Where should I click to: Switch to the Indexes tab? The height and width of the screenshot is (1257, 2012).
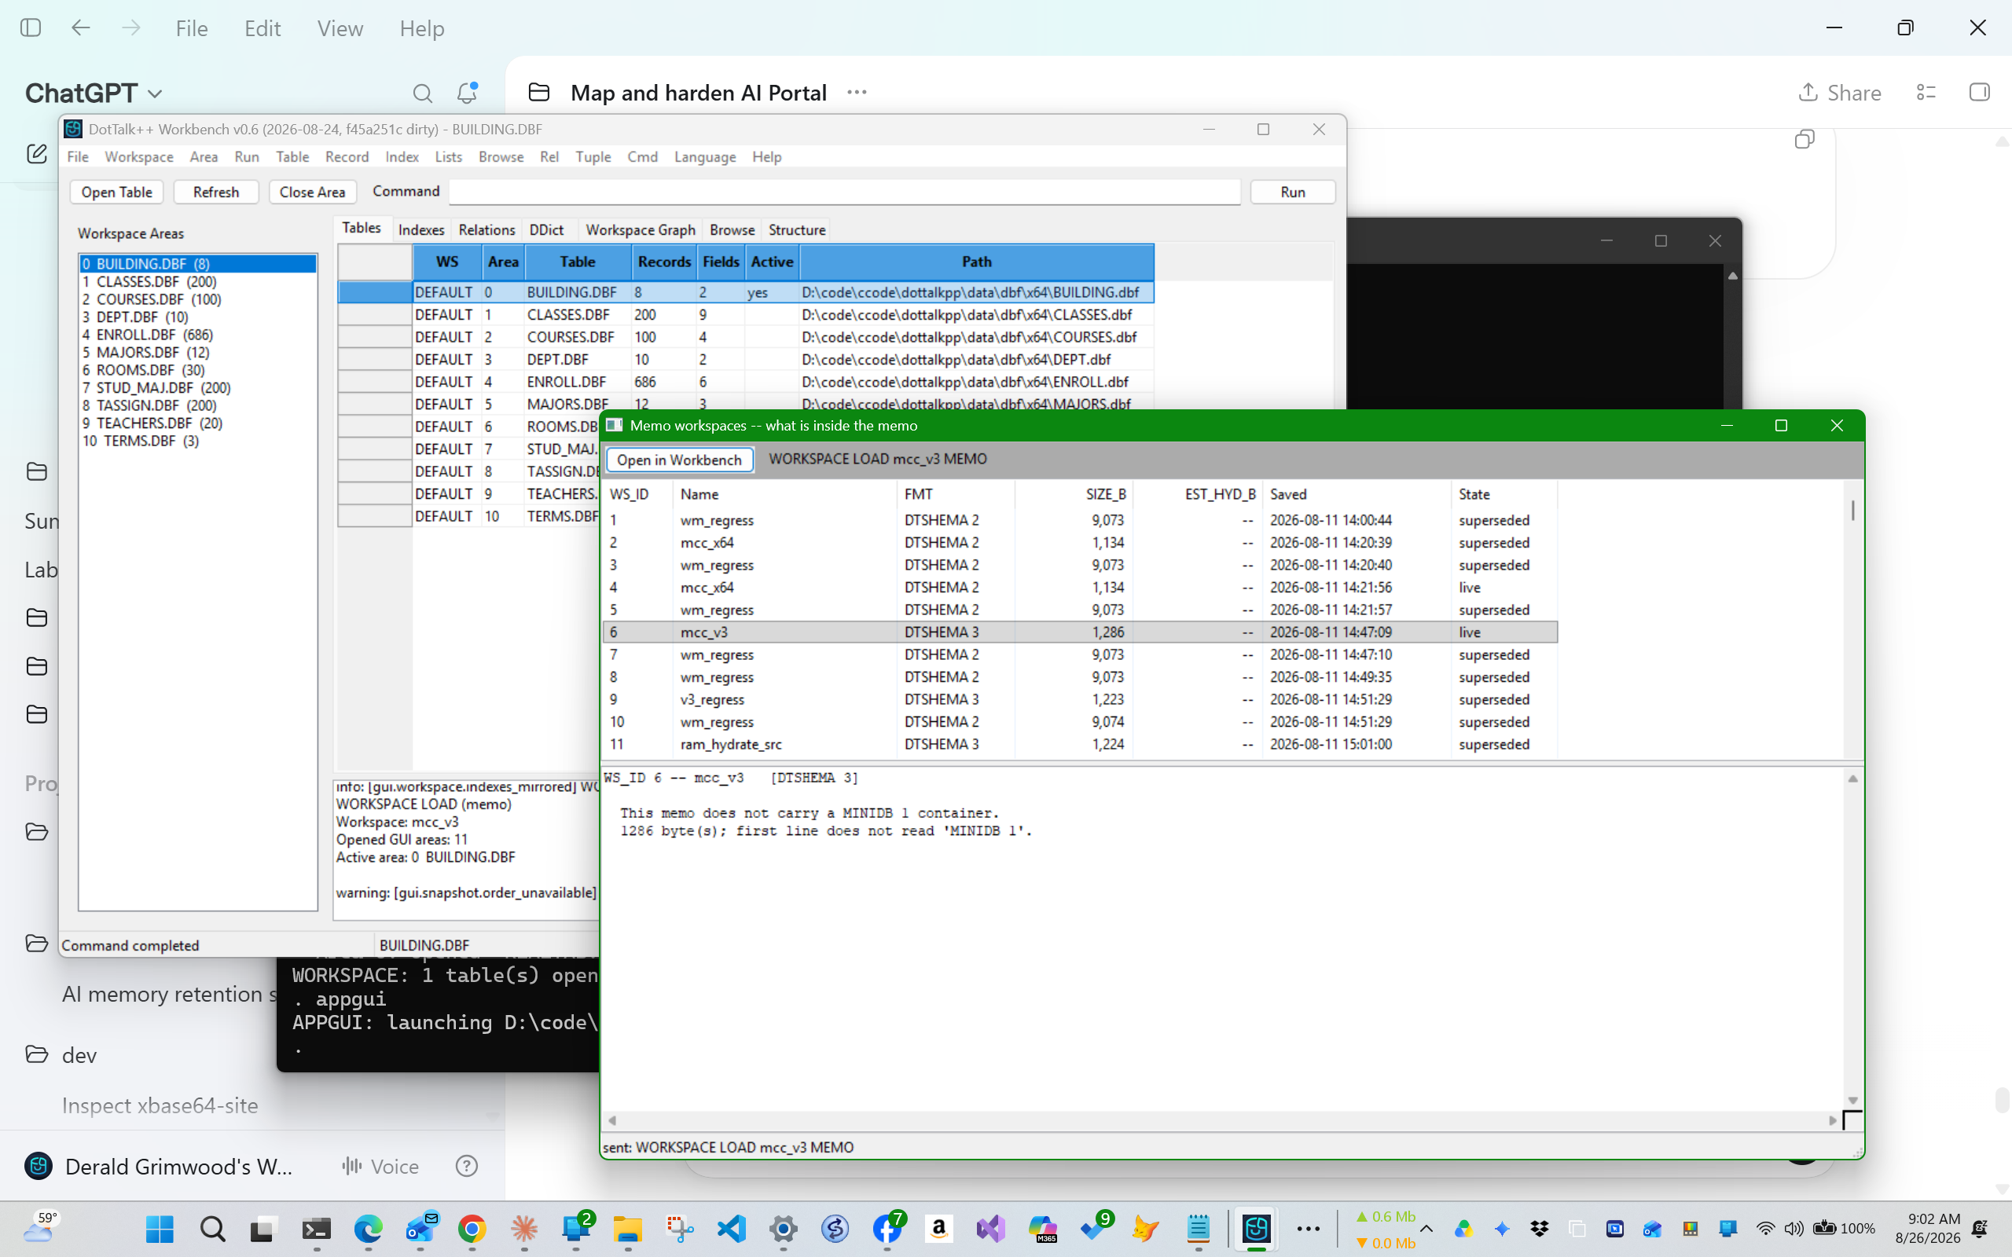click(421, 229)
